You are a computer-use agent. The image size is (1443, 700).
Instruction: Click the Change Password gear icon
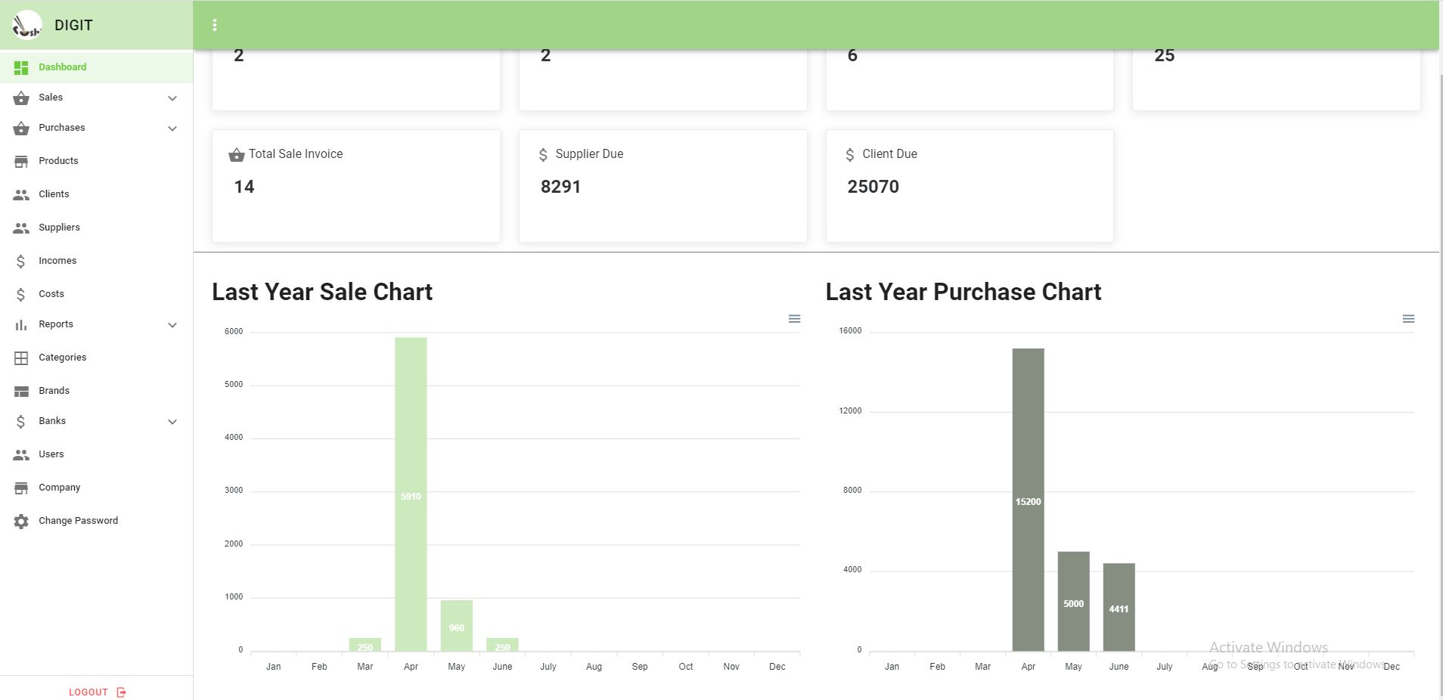click(21, 521)
